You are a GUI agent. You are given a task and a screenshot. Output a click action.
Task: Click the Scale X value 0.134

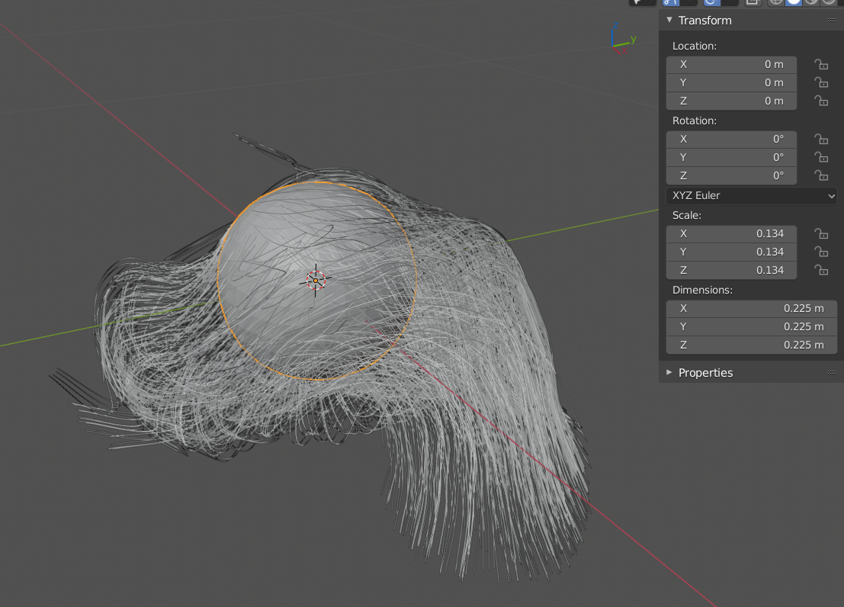coord(731,234)
